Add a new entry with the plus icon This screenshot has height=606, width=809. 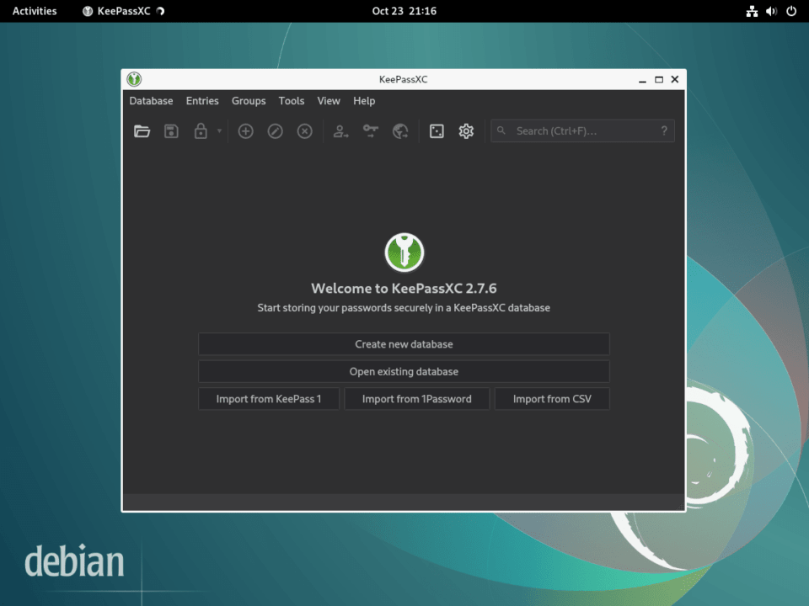pos(245,131)
